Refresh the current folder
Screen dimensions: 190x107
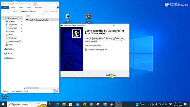46,12
